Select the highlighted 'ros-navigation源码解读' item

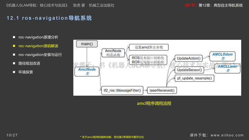38,46
